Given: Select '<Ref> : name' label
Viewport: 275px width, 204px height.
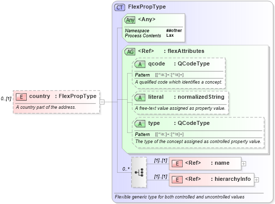Looking at the screenshot, I should 207,163.
